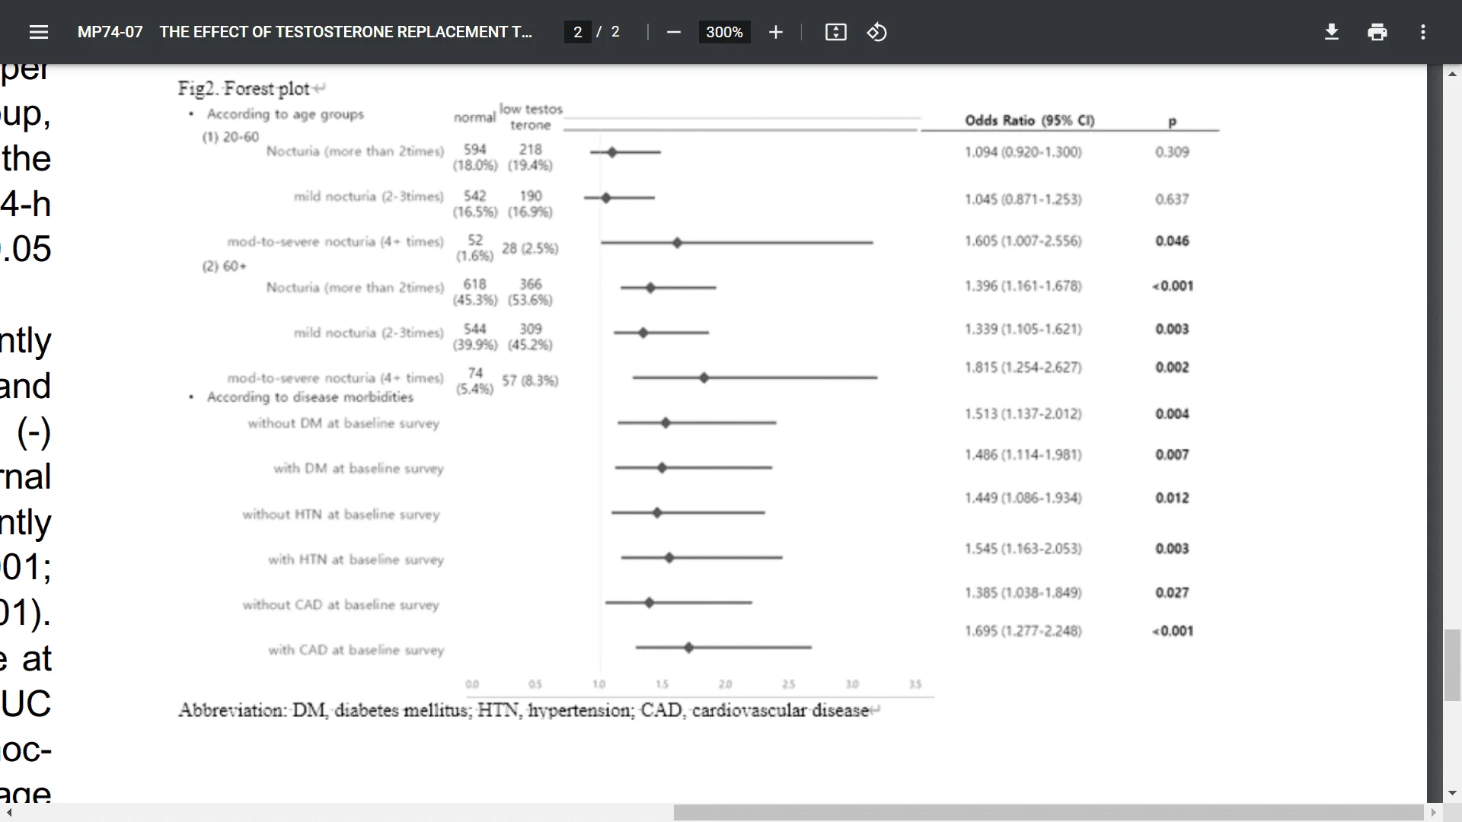This screenshot has width=1462, height=822.
Task: Click 'without CAD at baseline survey' label
Action: (x=340, y=605)
